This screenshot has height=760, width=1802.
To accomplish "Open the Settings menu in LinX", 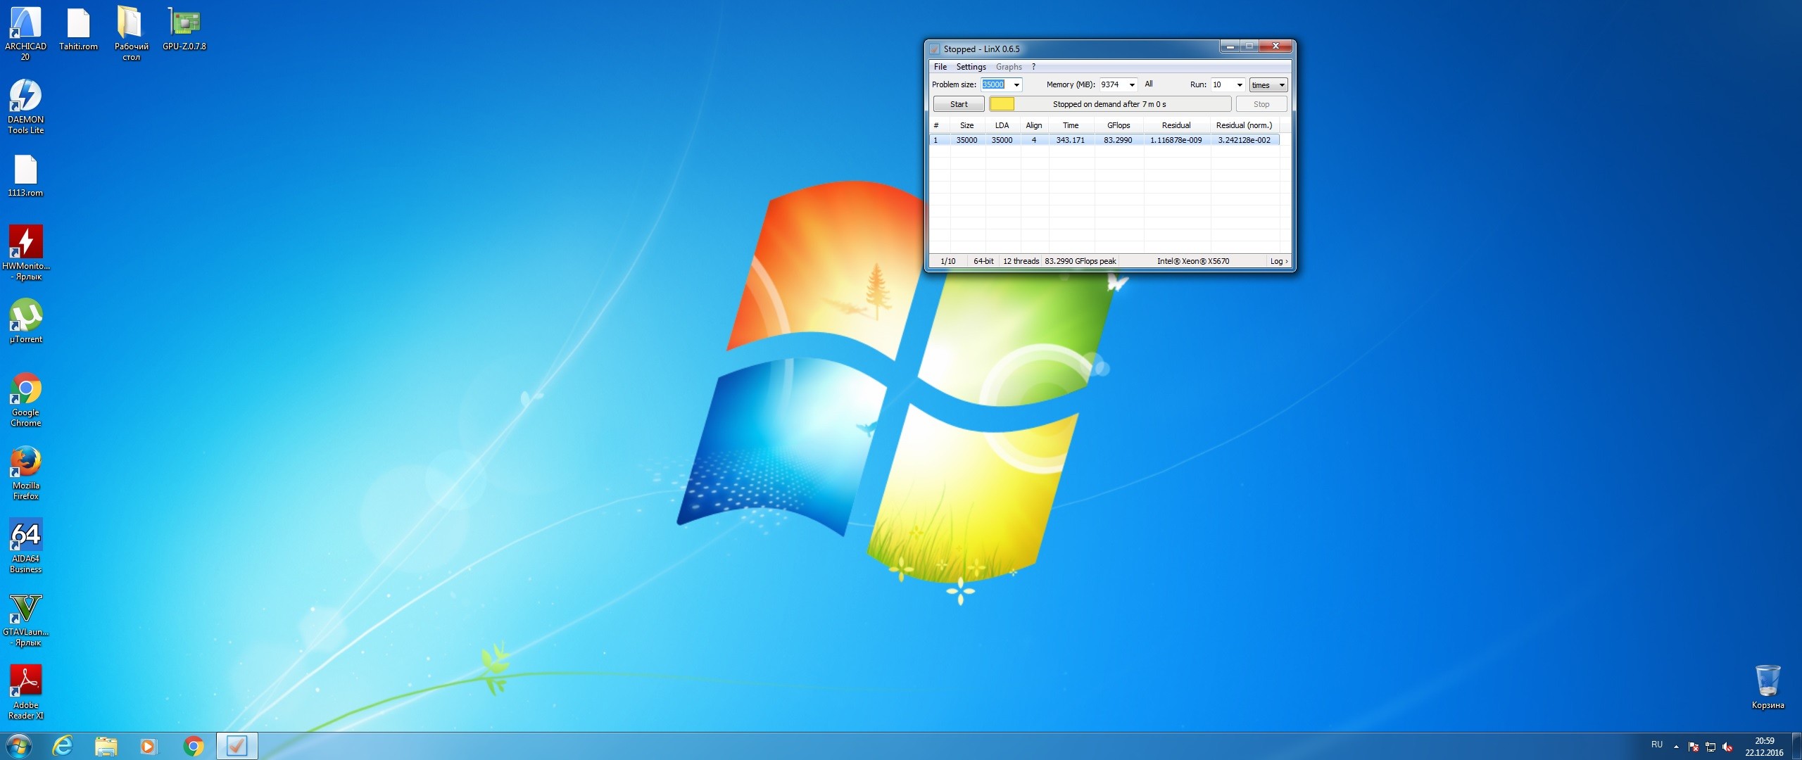I will (971, 67).
